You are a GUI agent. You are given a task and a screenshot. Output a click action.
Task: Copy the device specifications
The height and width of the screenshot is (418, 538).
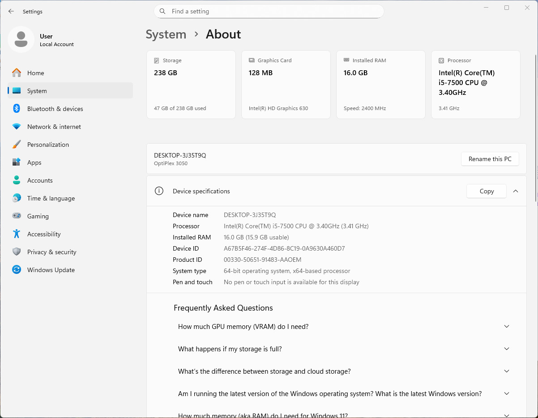[487, 191]
